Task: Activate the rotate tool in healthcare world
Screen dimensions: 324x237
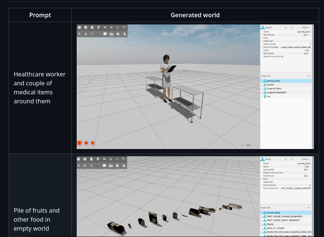Action: coord(92,34)
